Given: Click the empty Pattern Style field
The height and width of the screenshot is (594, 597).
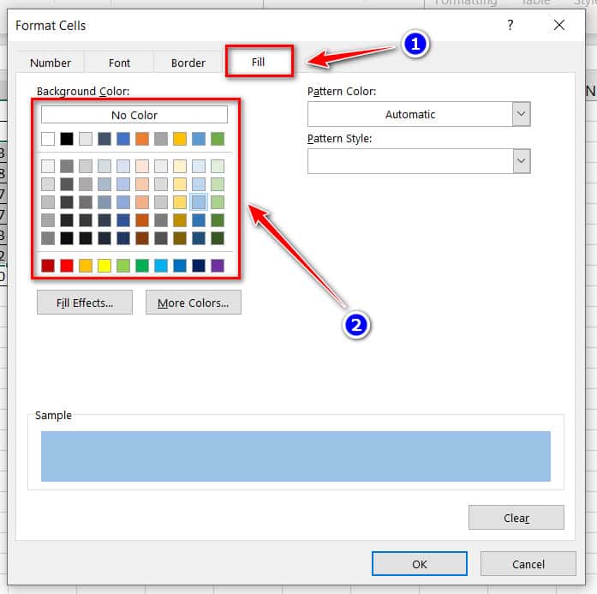Looking at the screenshot, I should point(410,161).
